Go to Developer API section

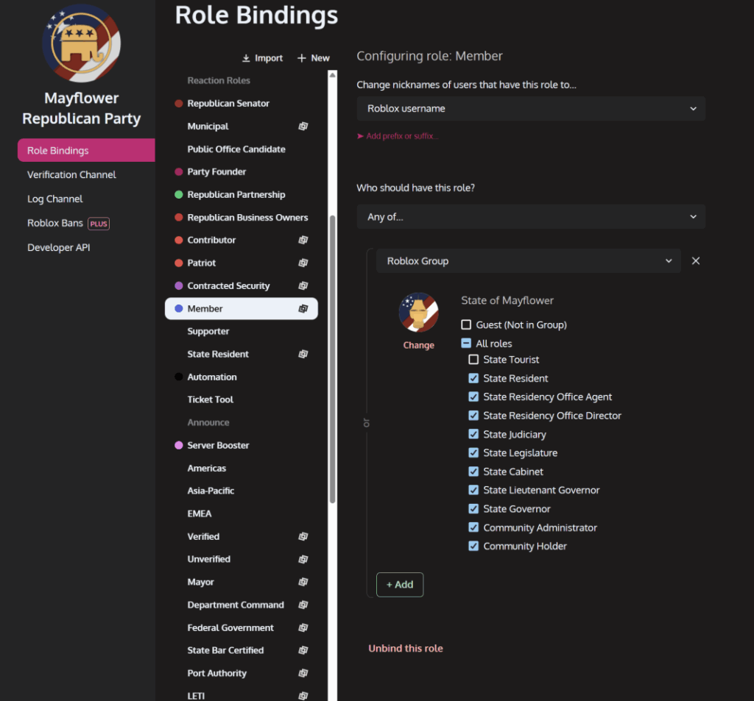click(x=59, y=248)
